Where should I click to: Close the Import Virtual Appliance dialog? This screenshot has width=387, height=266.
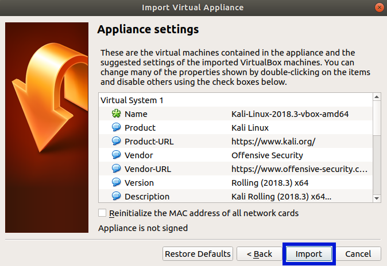tap(379, 7)
